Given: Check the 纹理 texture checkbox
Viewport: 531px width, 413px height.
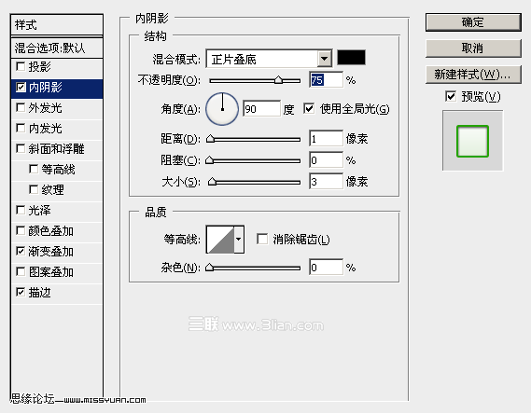Looking at the screenshot, I should pyautogui.click(x=34, y=189).
